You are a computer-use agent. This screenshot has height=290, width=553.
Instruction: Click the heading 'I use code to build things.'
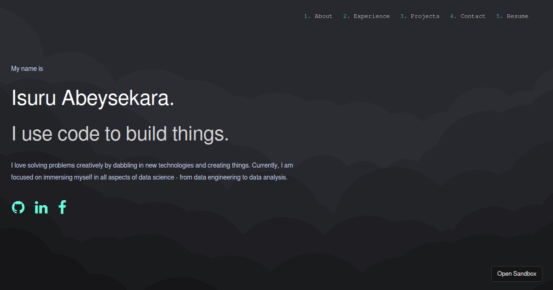pyautogui.click(x=119, y=134)
